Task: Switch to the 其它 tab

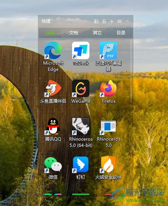Action: click(97, 33)
